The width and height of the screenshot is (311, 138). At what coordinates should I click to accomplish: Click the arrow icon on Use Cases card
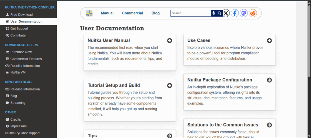[x=269, y=40]
